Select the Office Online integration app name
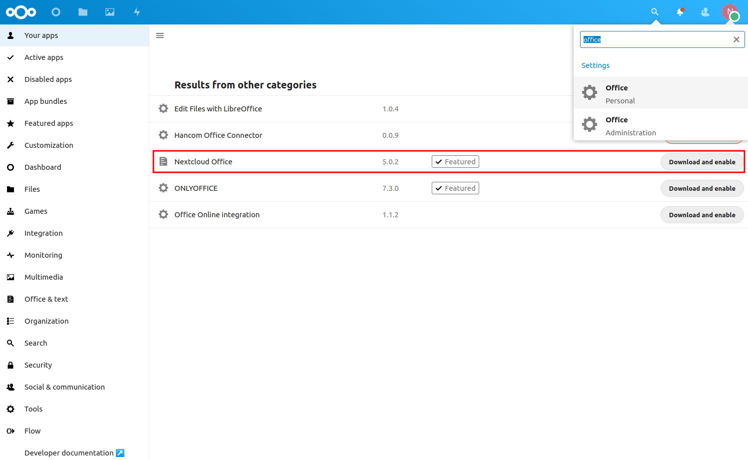 point(217,215)
